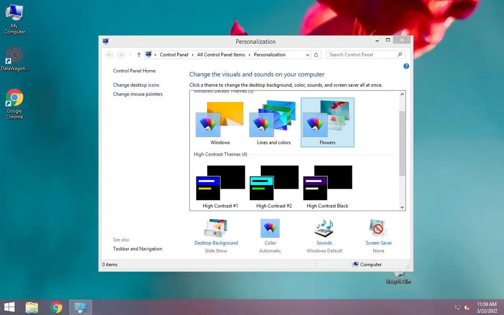Click the theme list scrollbar thumb
504x315 pixels.
tap(402, 143)
